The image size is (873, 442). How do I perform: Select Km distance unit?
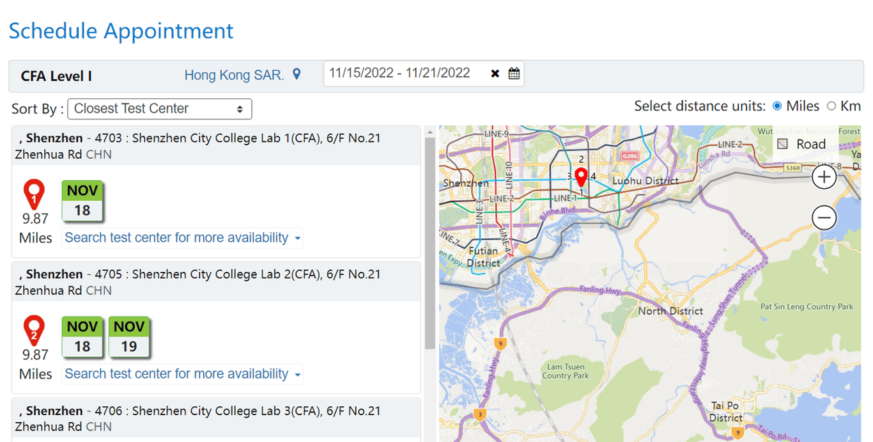831,106
